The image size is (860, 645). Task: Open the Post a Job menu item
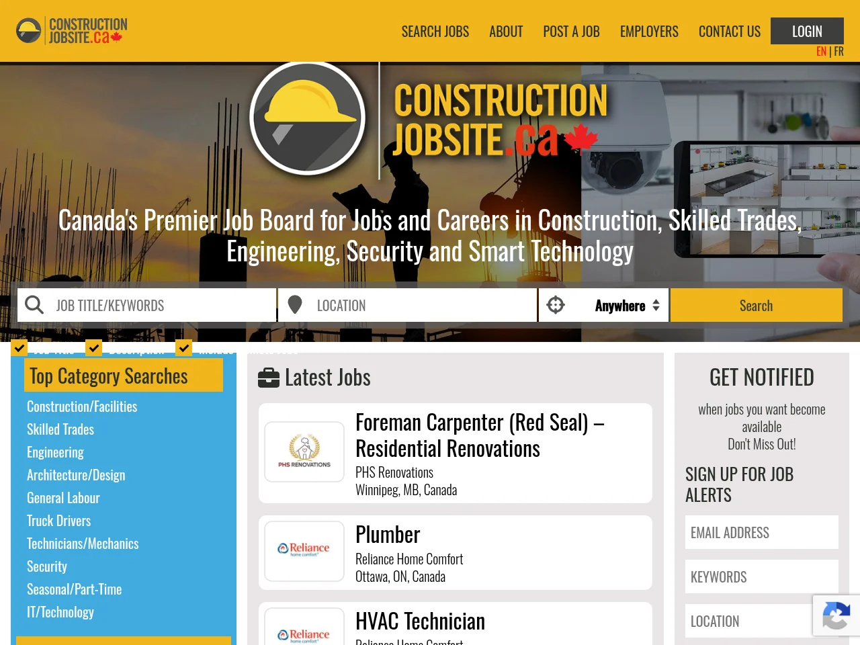point(572,32)
